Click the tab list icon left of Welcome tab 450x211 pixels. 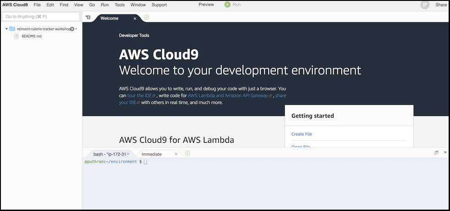[88, 17]
